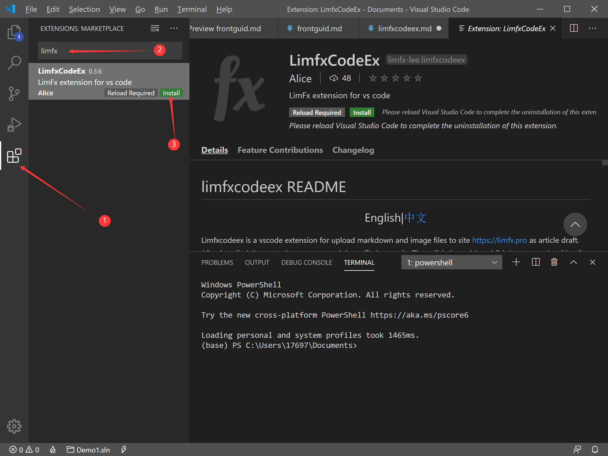Split the terminal panel
The height and width of the screenshot is (456, 608).
536,262
